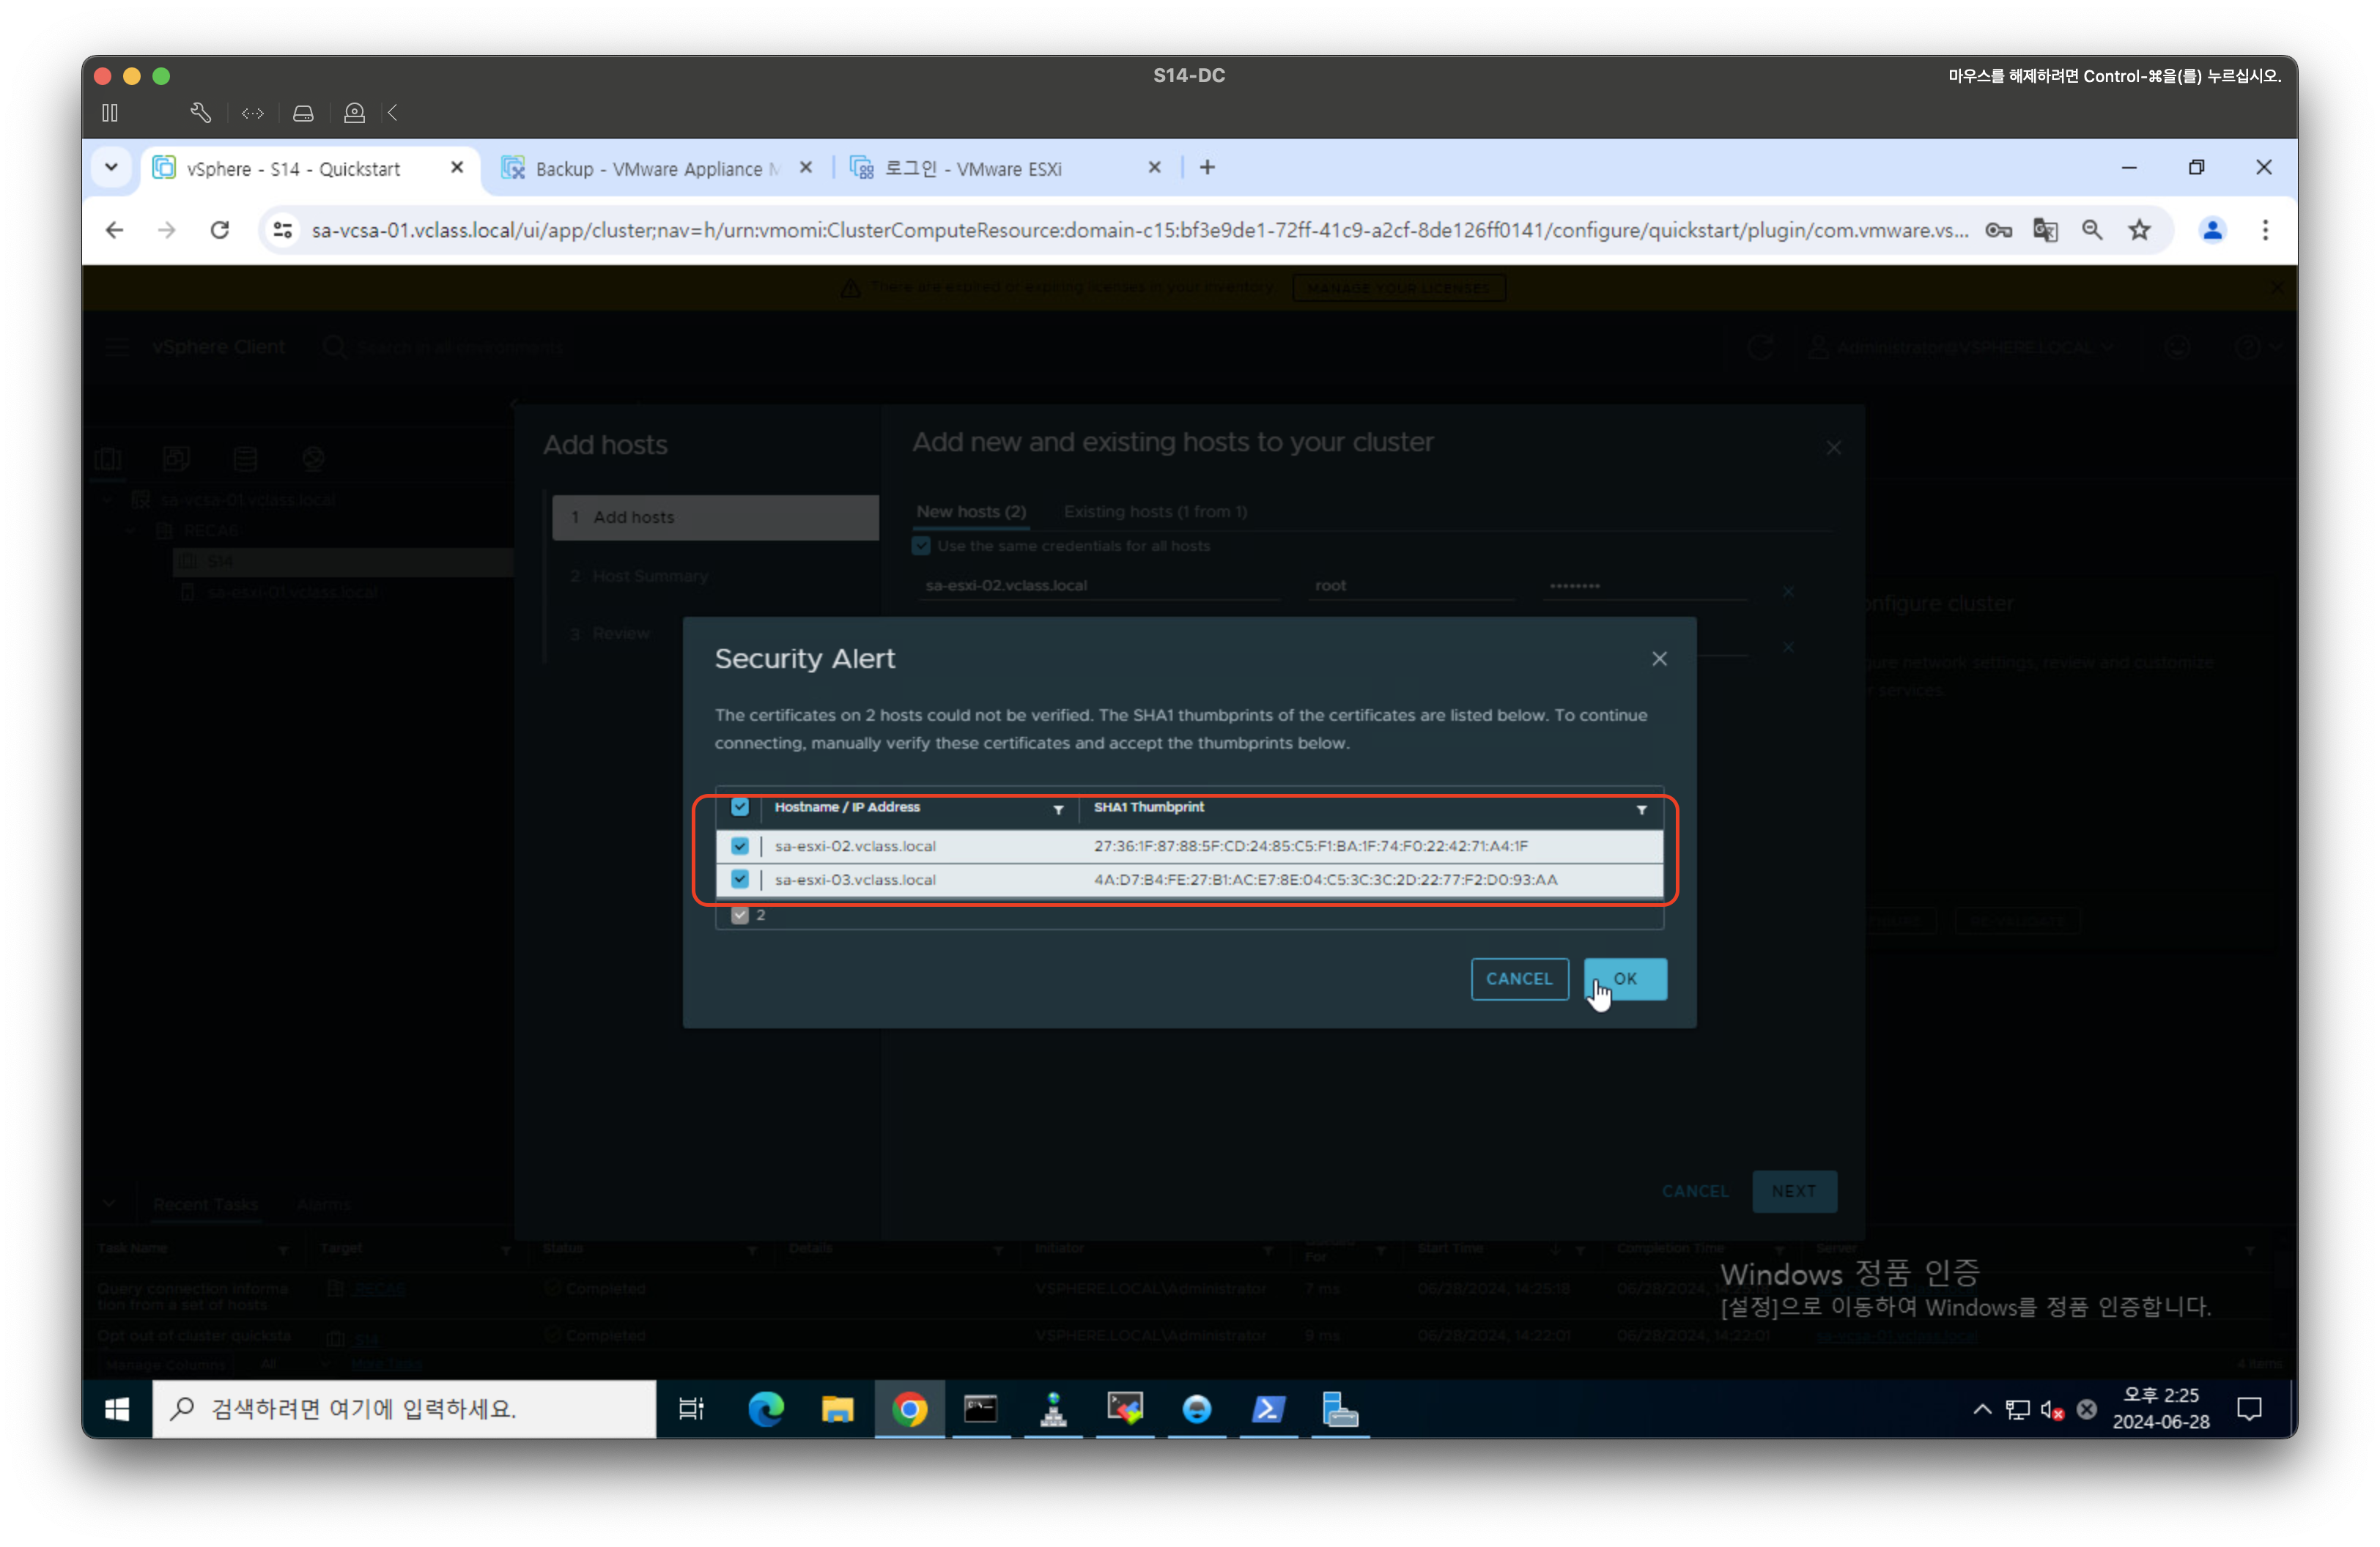Bookmark this page with star icon
This screenshot has height=1547, width=2380.
[x=2139, y=230]
